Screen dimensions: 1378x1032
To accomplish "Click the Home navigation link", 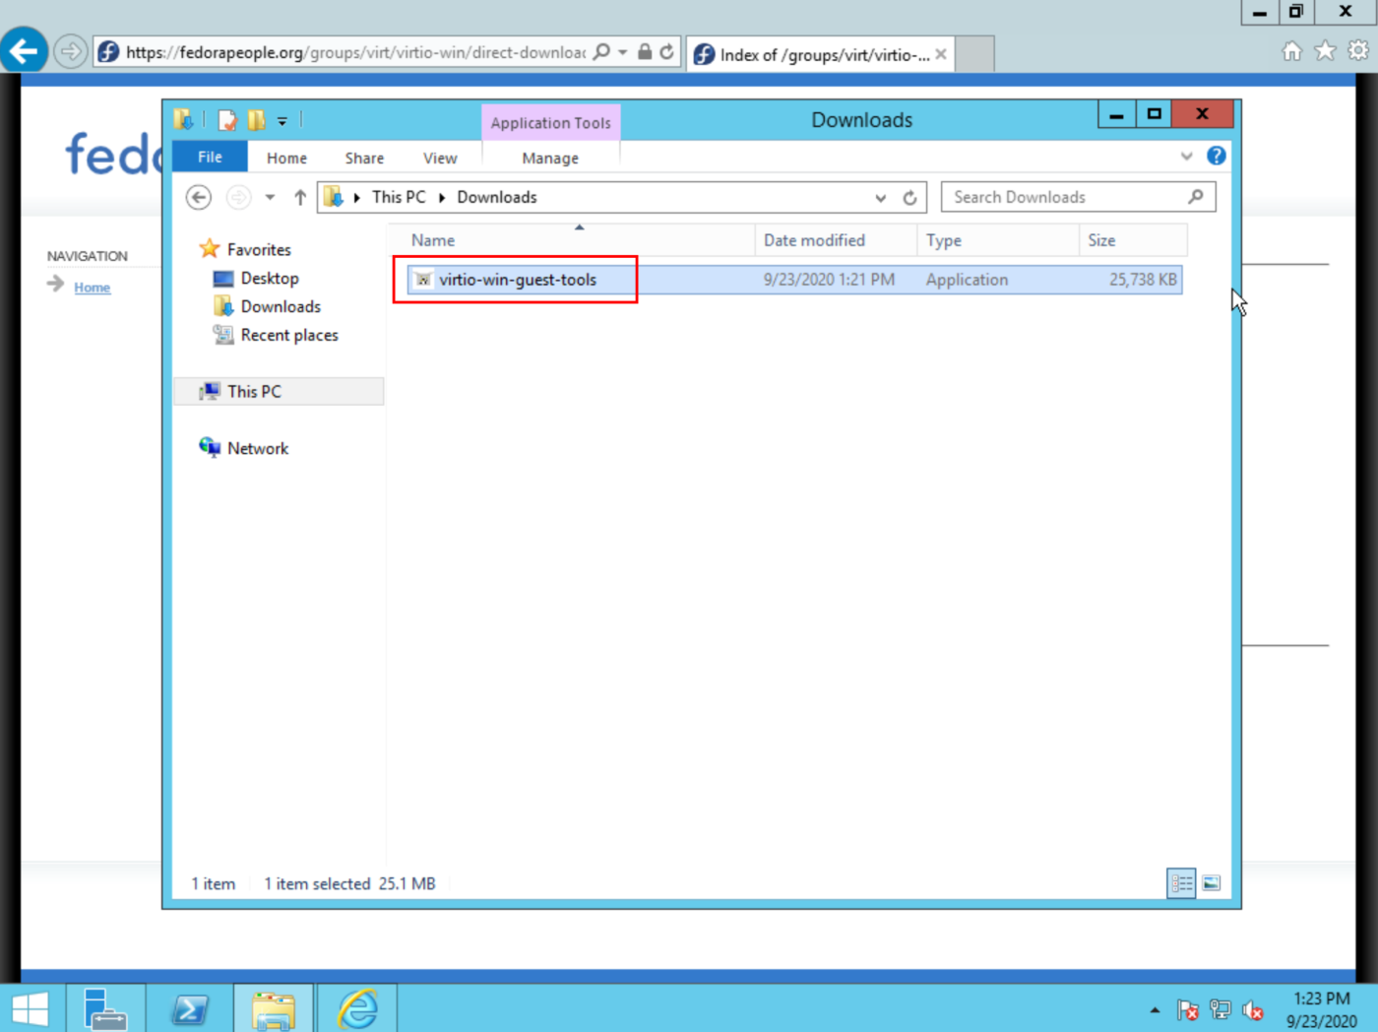I will pyautogui.click(x=92, y=288).
